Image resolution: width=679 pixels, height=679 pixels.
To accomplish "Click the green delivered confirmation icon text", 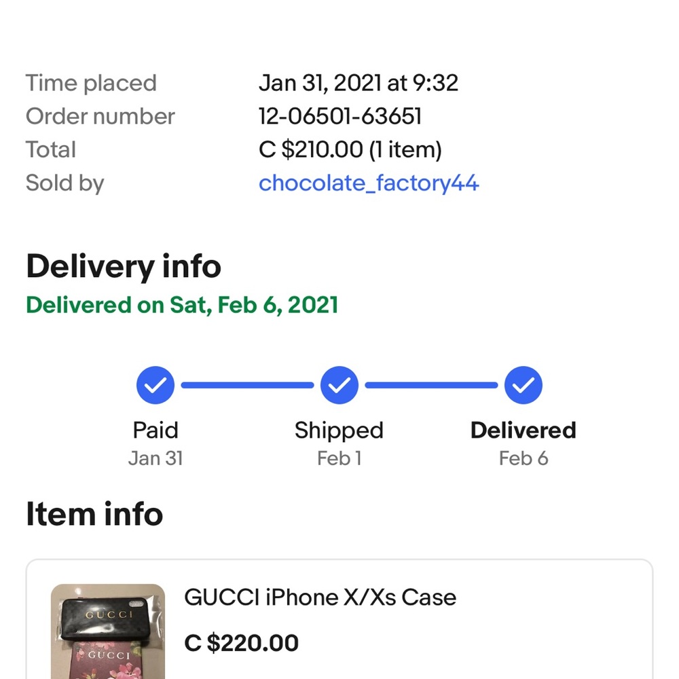I will coord(181,305).
